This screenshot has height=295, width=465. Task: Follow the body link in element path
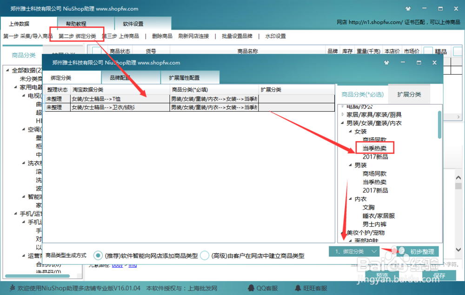coord(118,265)
